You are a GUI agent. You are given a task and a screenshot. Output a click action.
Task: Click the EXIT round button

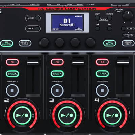tap(97, 18)
